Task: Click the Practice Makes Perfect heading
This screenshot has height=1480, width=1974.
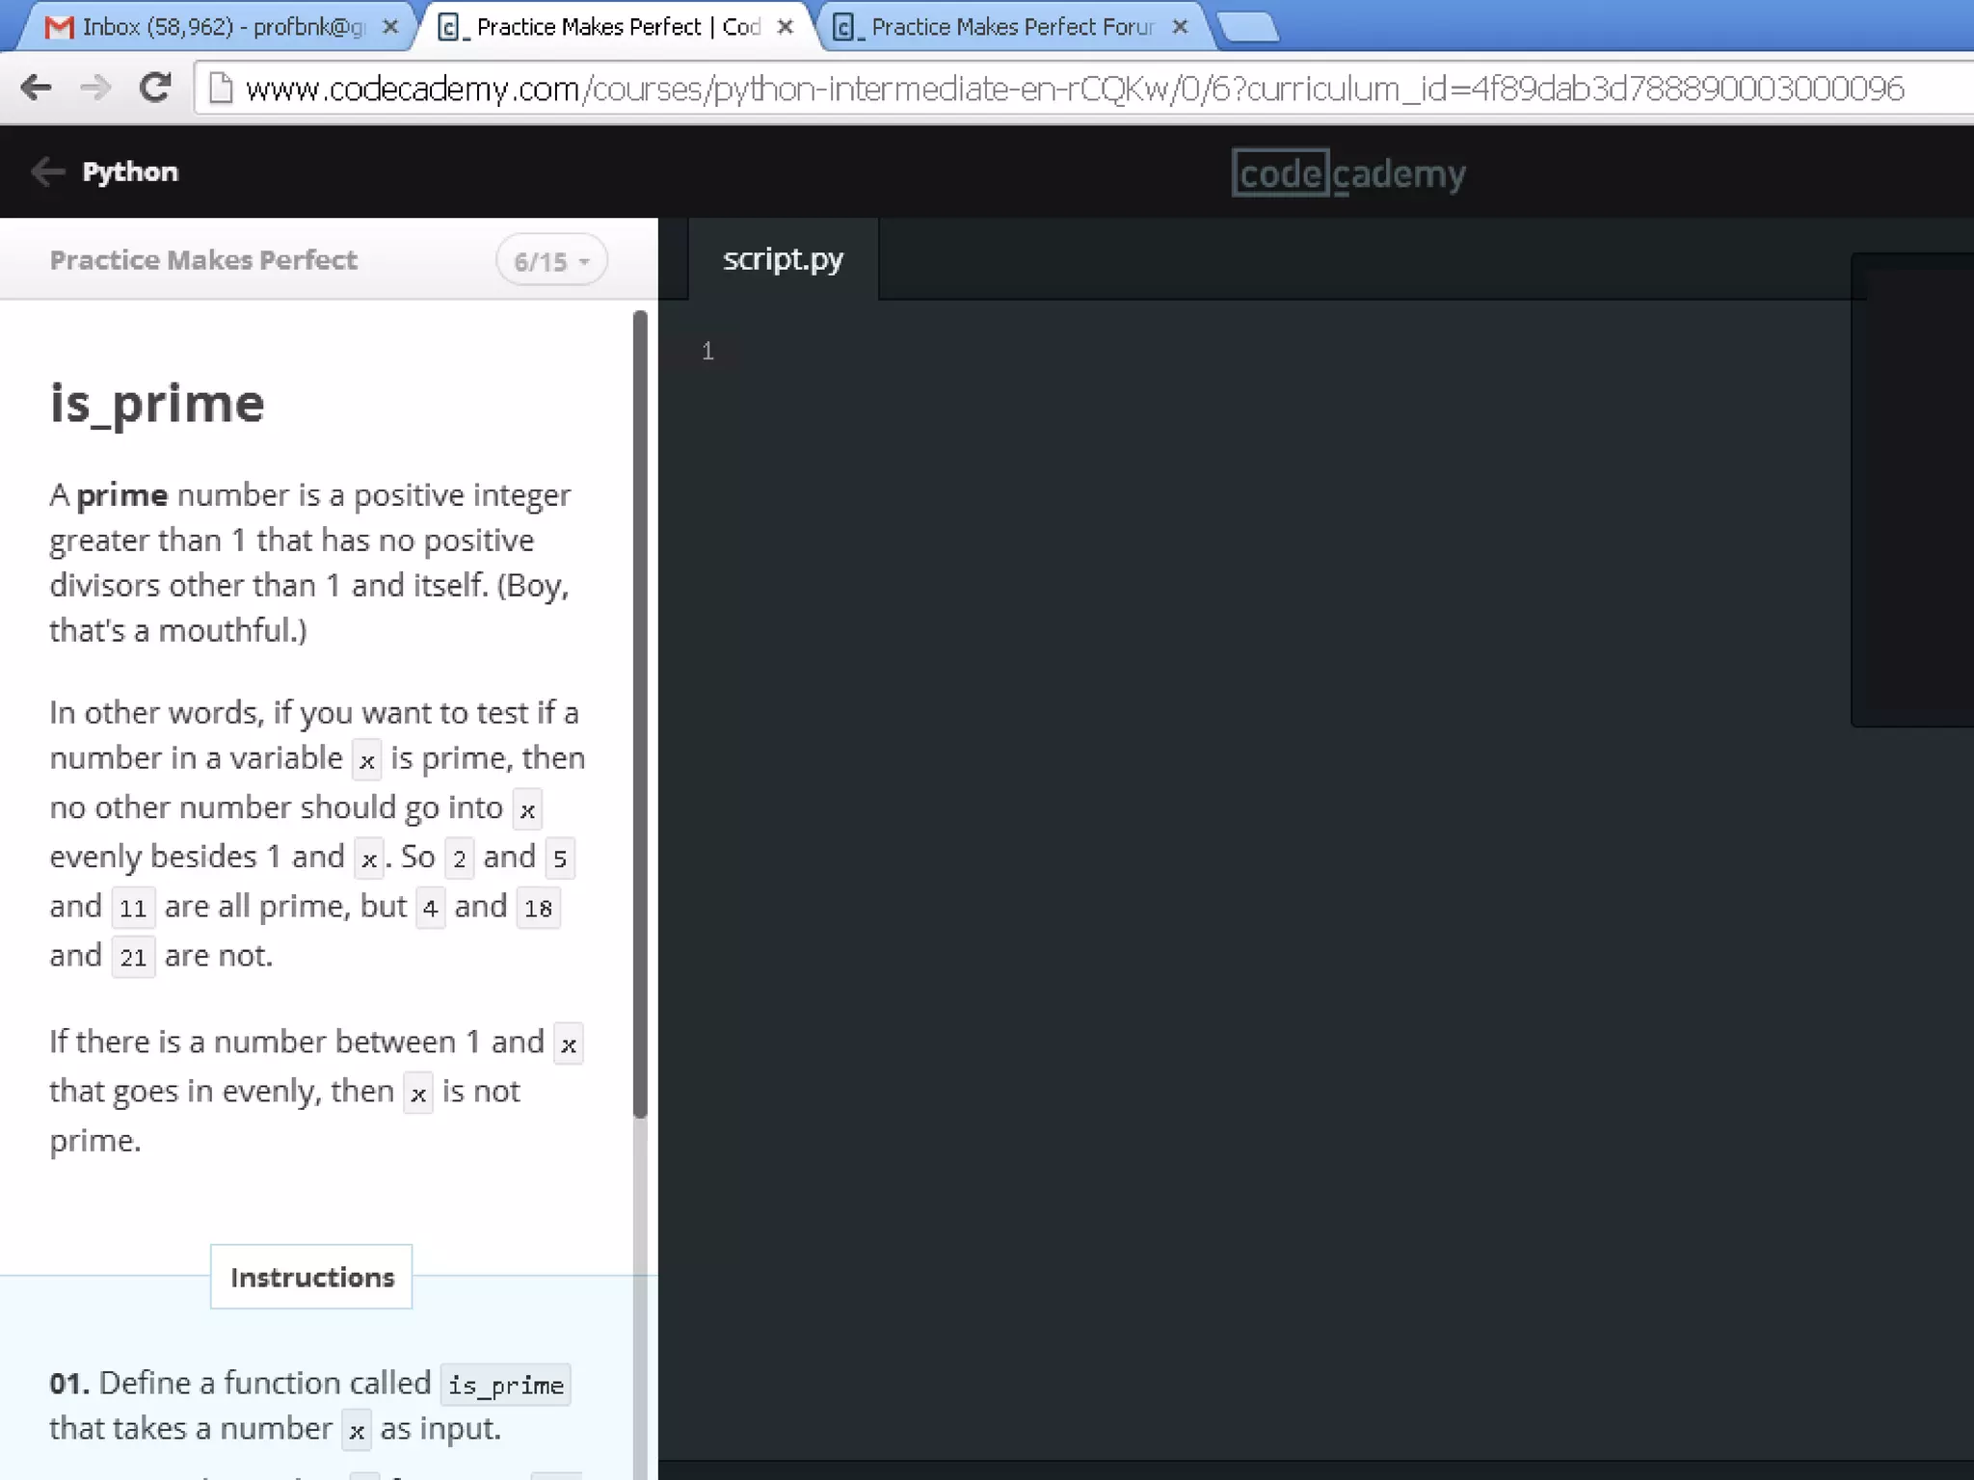Action: tap(203, 260)
